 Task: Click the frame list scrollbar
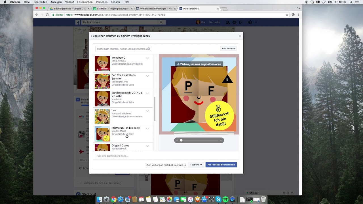(x=155, y=109)
